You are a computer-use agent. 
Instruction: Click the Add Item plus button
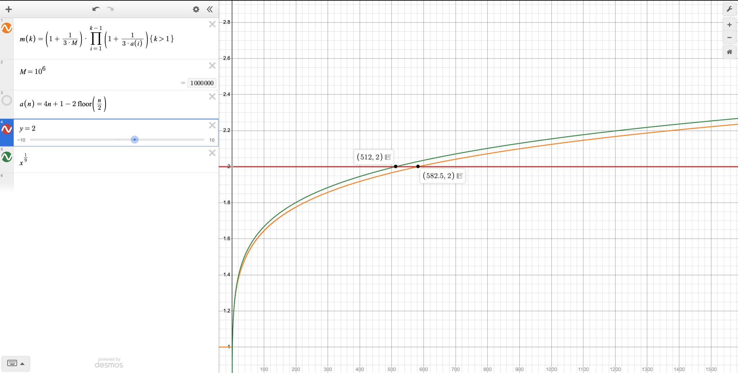point(9,9)
